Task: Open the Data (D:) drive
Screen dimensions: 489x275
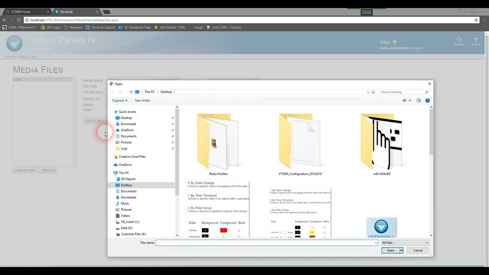Action: click(126, 228)
